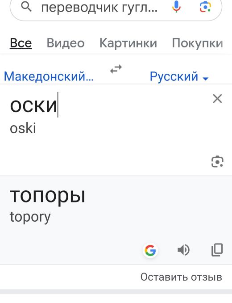
Task: Open the Русский target language dropdown
Action: pyautogui.click(x=179, y=76)
